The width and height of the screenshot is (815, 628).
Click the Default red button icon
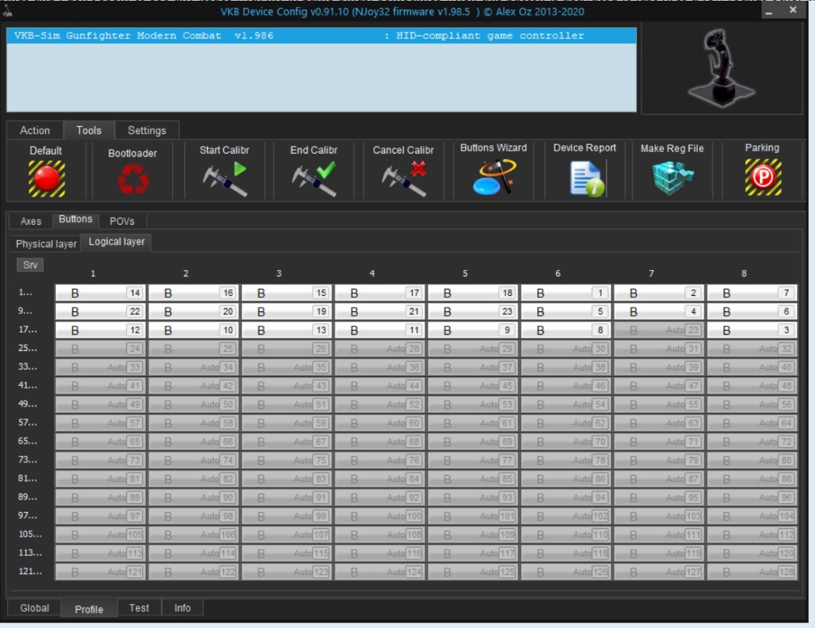46,178
